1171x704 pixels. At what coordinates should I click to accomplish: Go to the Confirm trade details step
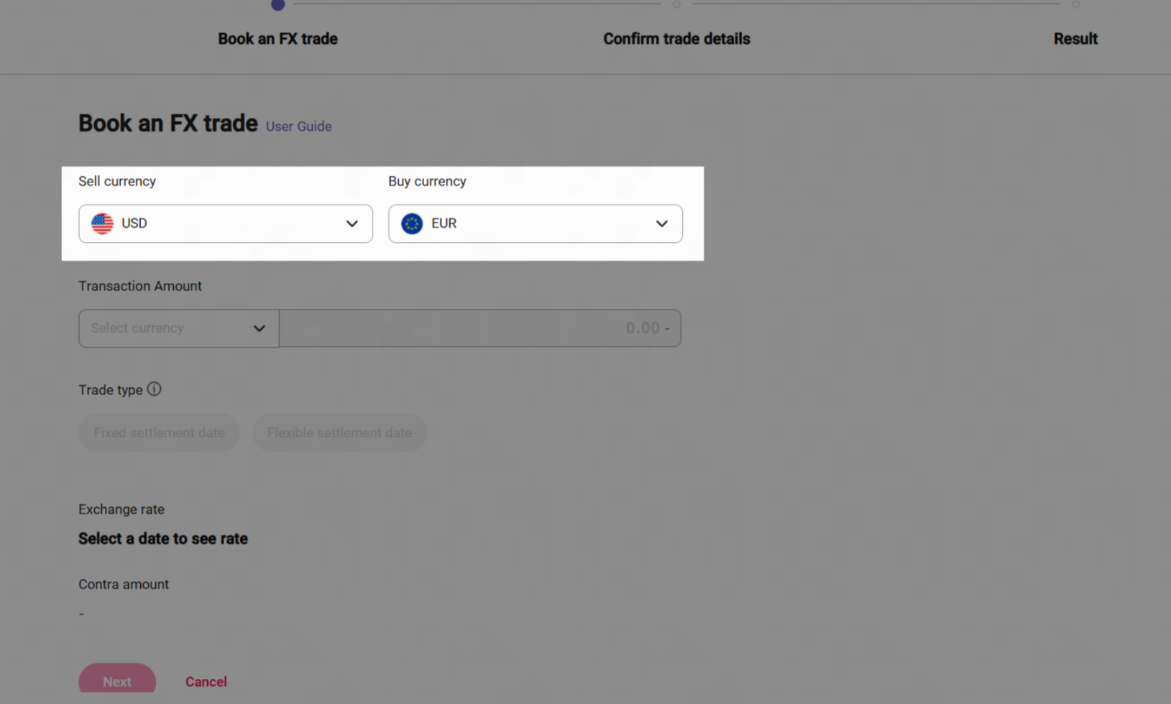click(x=676, y=39)
